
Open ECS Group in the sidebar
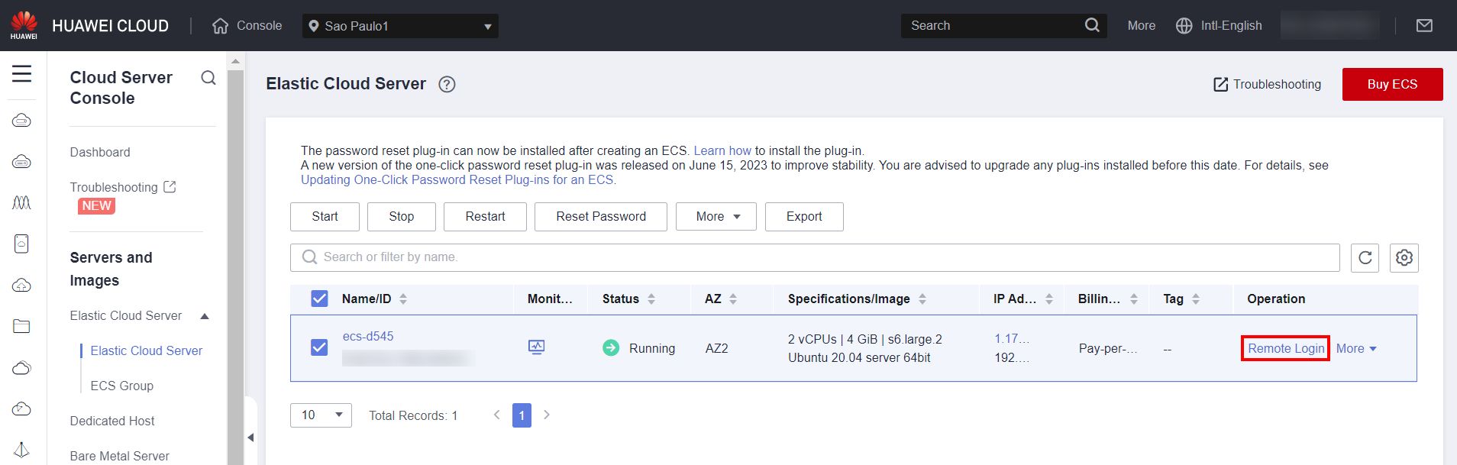[121, 386]
